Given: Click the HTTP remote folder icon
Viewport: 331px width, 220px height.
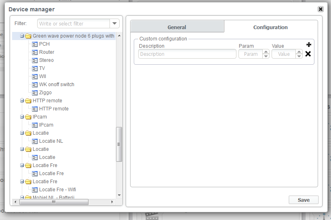Looking at the screenshot, I should pyautogui.click(x=28, y=101).
